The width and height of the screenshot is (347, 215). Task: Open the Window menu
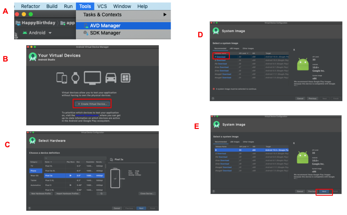tap(122, 7)
